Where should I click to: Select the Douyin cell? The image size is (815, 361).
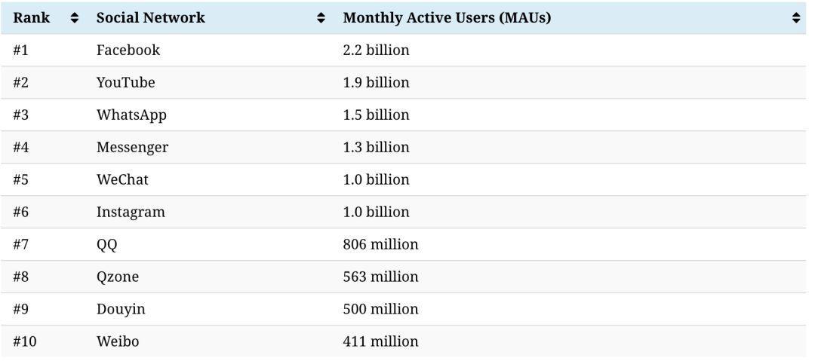click(x=121, y=310)
